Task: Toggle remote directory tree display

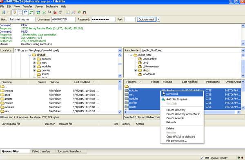Action: coord(26,12)
